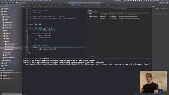Expand the Extensions folder

tap(3, 16)
